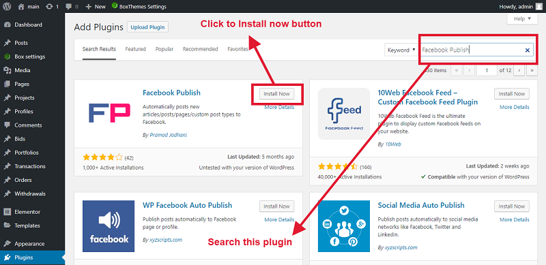Open More Details for WP Facebook Auto Publish

[x=279, y=219]
